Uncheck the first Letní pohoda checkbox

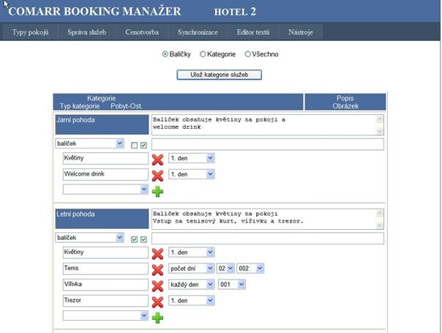pyautogui.click(x=135, y=239)
